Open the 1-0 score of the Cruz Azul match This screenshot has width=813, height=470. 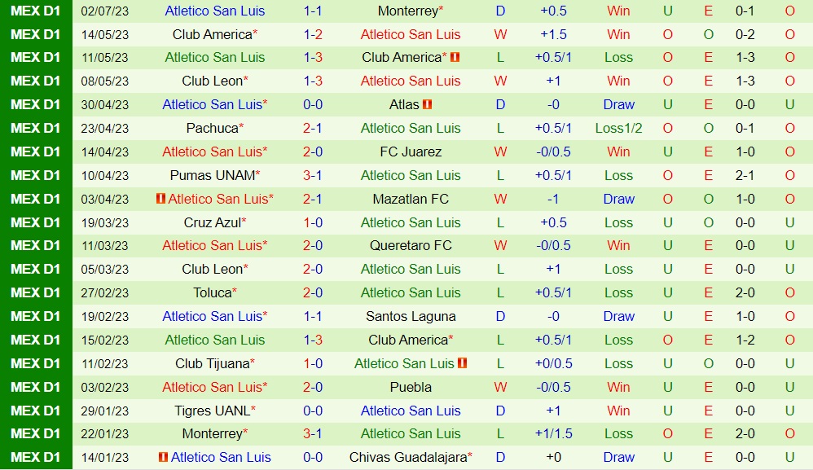(x=313, y=222)
